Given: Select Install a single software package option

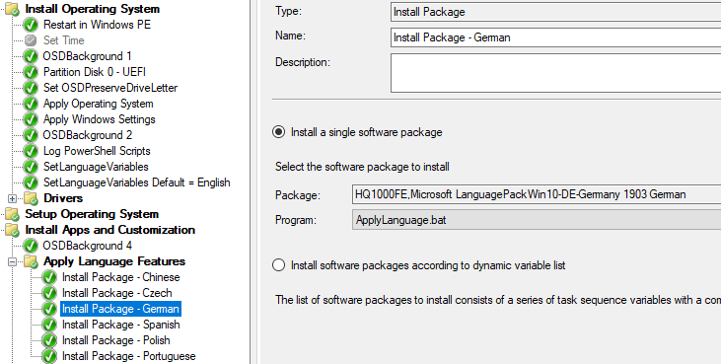Looking at the screenshot, I should [279, 132].
